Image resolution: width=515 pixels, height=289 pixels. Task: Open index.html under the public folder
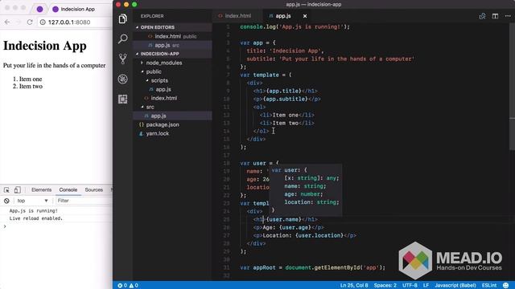coord(172,98)
